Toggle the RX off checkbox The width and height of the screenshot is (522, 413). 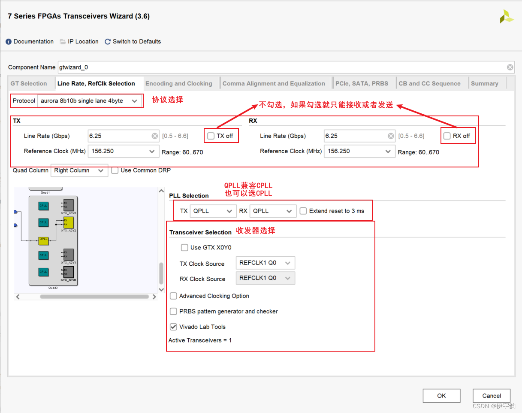pos(447,136)
